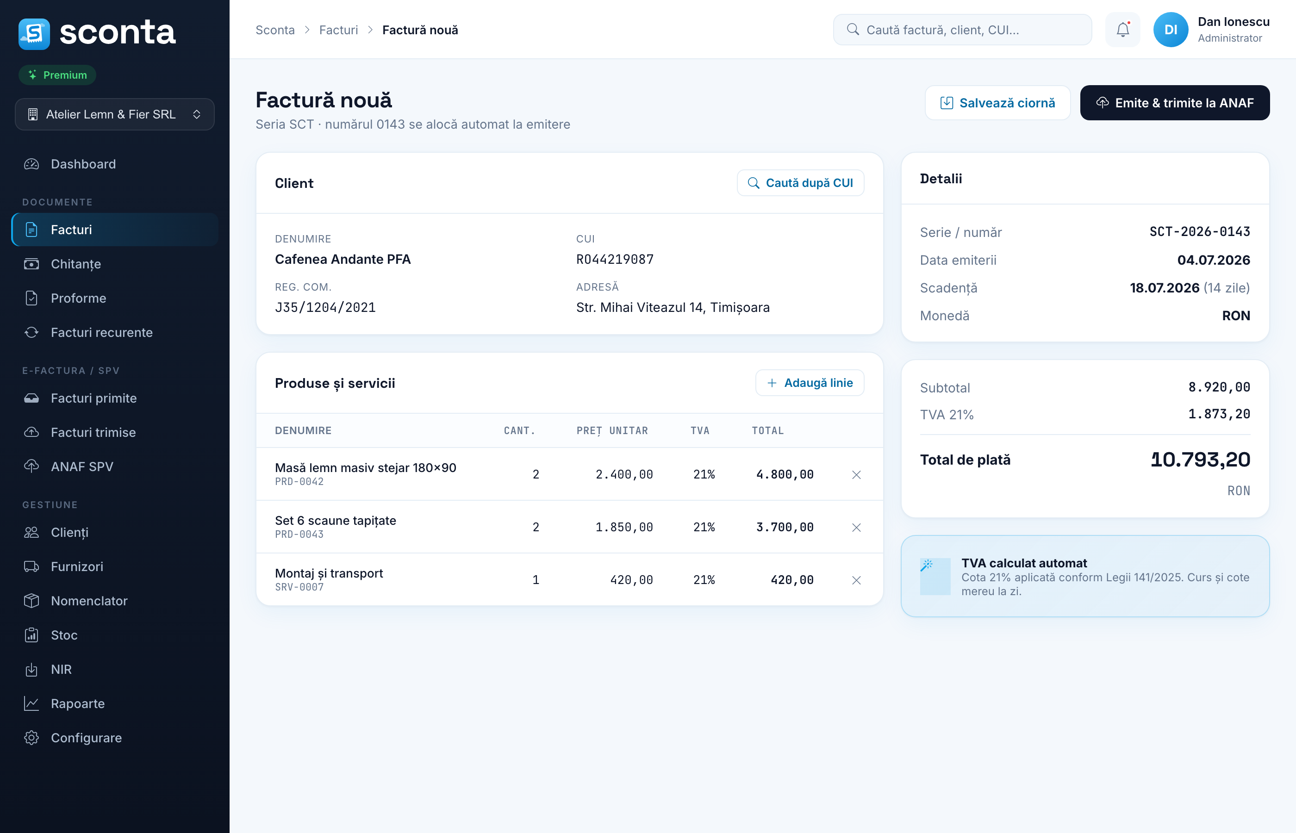Click the notification bell icon
1296x833 pixels.
click(x=1122, y=30)
